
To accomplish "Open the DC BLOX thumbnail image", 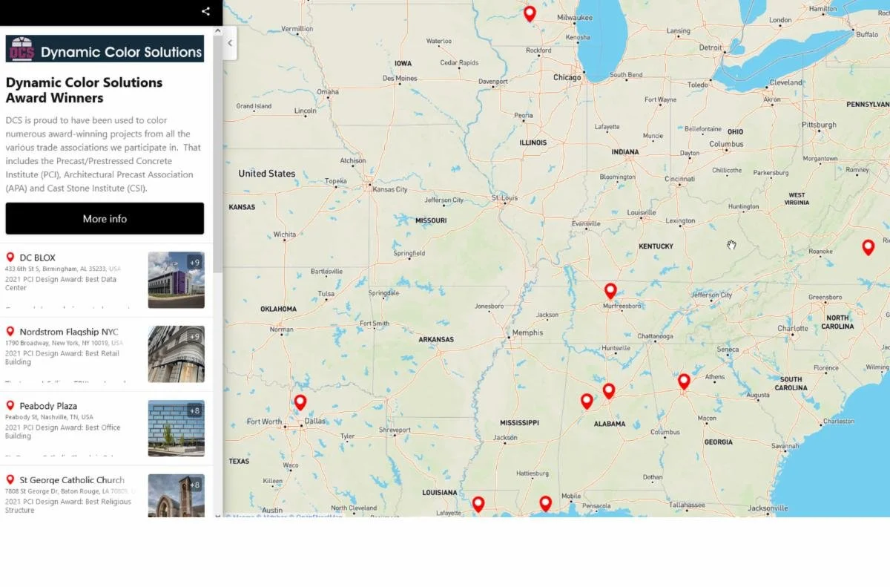I will tap(176, 280).
